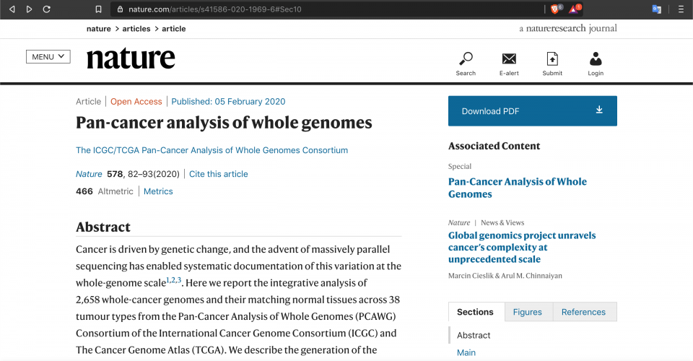Click the browser back arrow

(x=12, y=9)
